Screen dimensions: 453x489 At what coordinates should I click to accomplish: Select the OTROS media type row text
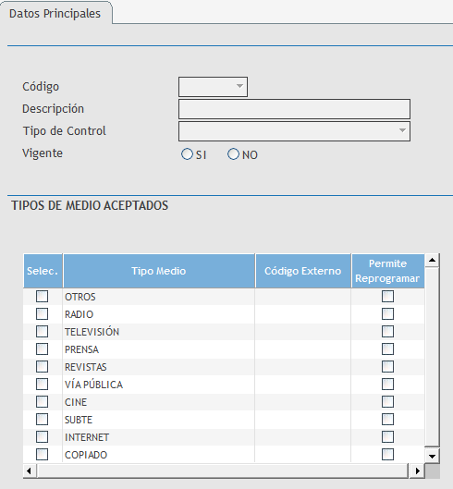80,297
